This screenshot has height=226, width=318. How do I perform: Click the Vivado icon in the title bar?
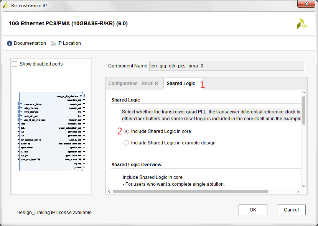(6, 5)
